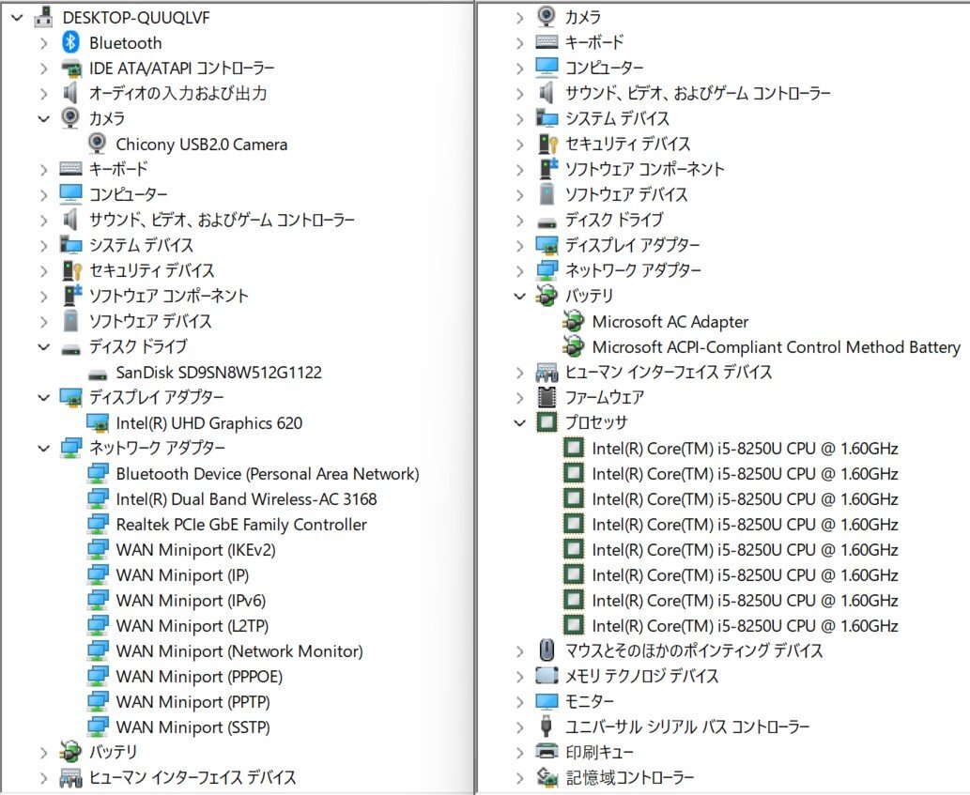Click the WAN Miniport (PPPOE) adapter icon
Viewport: 970px width, 795px height.
click(98, 677)
